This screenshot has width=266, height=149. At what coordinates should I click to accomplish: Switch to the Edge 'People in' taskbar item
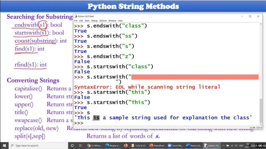click(113, 146)
